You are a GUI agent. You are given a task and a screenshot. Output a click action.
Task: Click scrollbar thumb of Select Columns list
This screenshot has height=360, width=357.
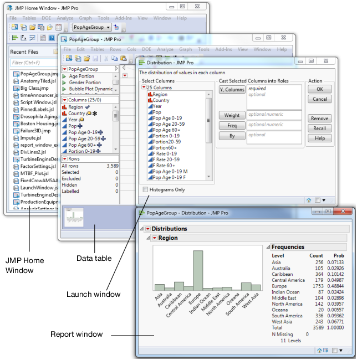click(208, 121)
